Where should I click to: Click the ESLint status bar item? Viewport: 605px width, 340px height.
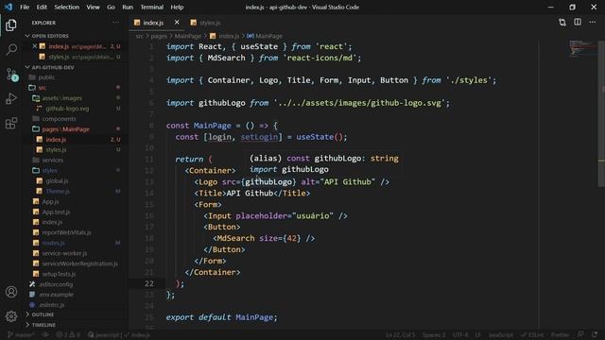tap(532, 334)
